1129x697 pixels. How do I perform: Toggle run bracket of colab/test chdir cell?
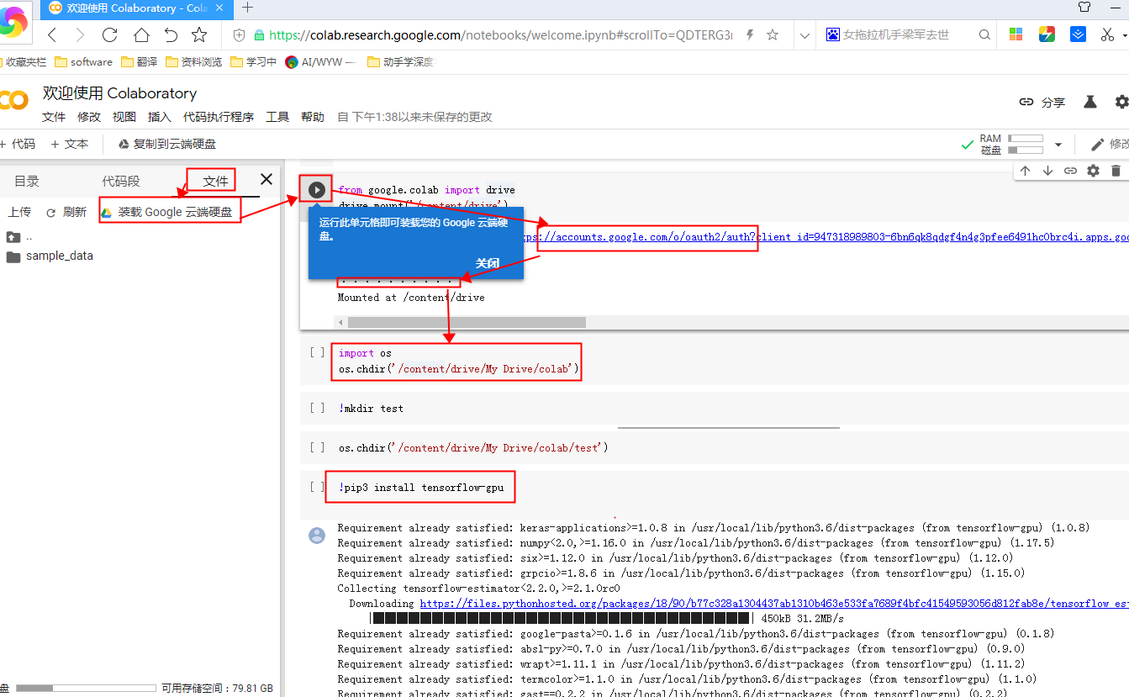(317, 447)
